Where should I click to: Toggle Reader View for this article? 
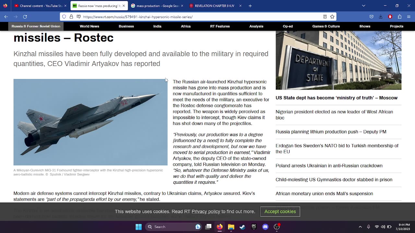[325, 17]
